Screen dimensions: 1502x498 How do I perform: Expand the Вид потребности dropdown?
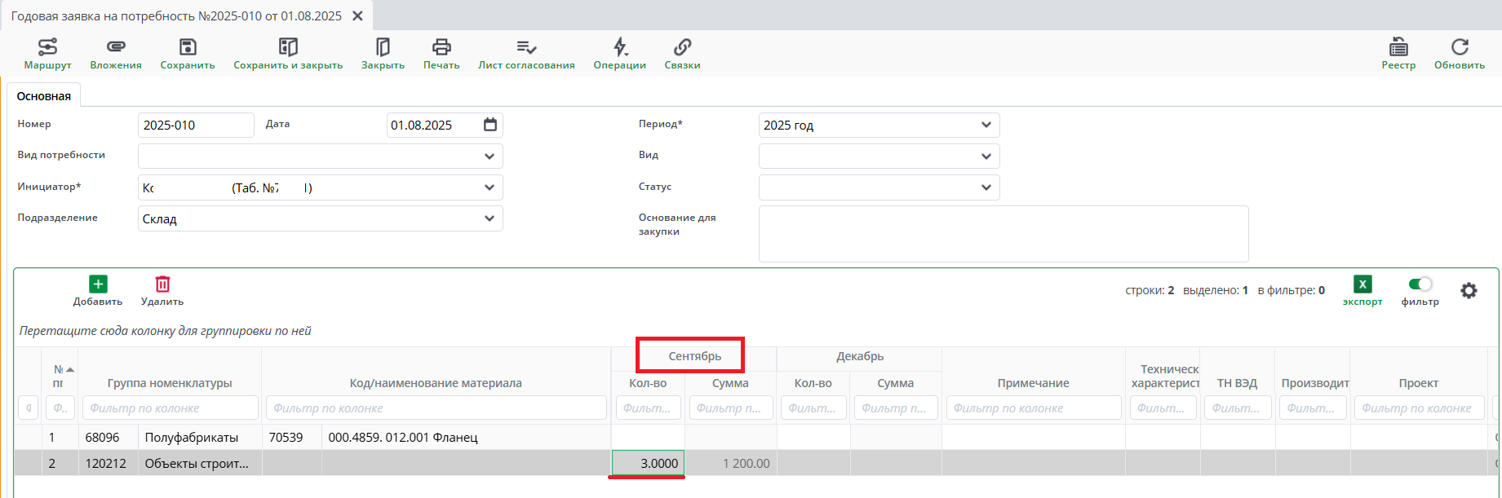coord(489,156)
